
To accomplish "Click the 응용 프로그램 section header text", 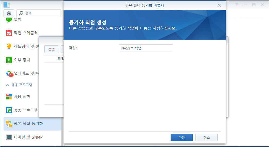I will click(x=22, y=85).
